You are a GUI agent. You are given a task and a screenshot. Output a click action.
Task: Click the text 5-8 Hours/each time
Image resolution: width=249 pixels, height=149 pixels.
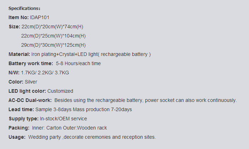[78, 64]
